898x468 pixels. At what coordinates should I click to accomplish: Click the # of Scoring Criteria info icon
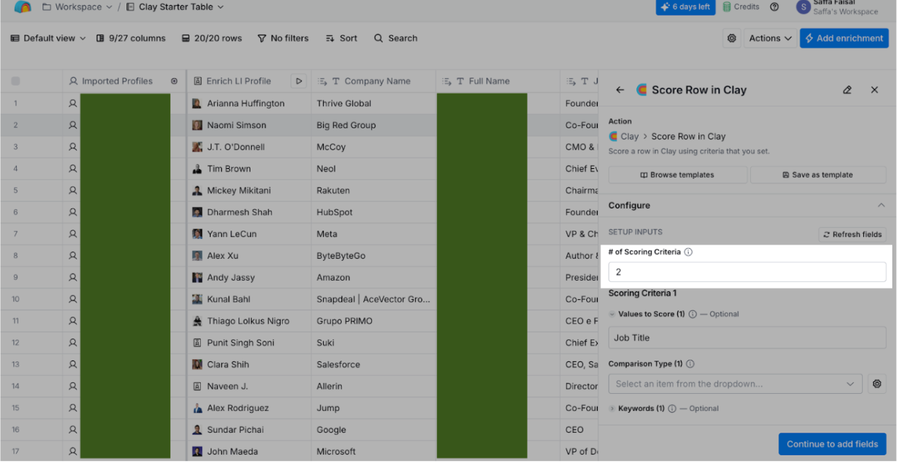[689, 252]
